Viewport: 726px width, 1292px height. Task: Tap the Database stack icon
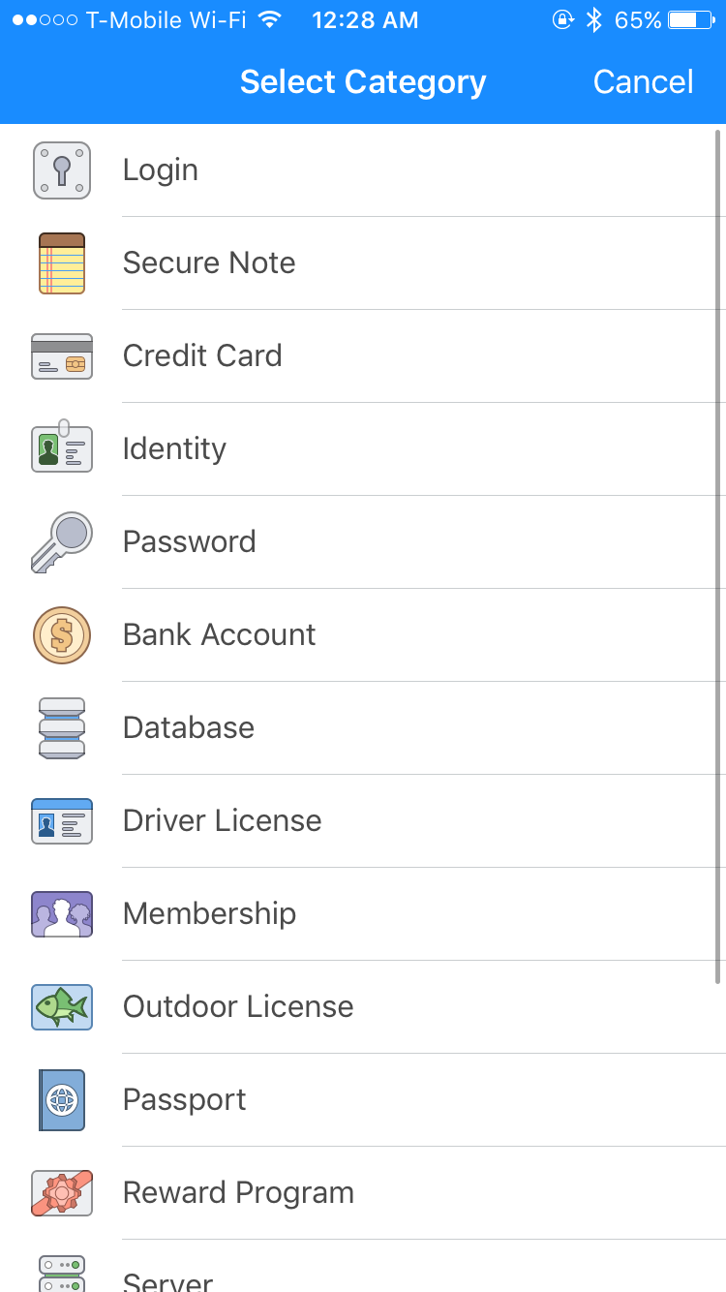62,728
